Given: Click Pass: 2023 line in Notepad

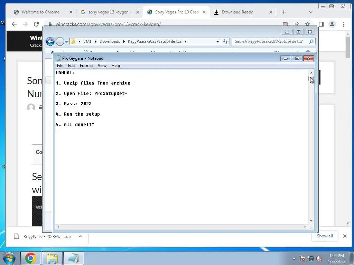Looking at the screenshot, I should click(74, 104).
